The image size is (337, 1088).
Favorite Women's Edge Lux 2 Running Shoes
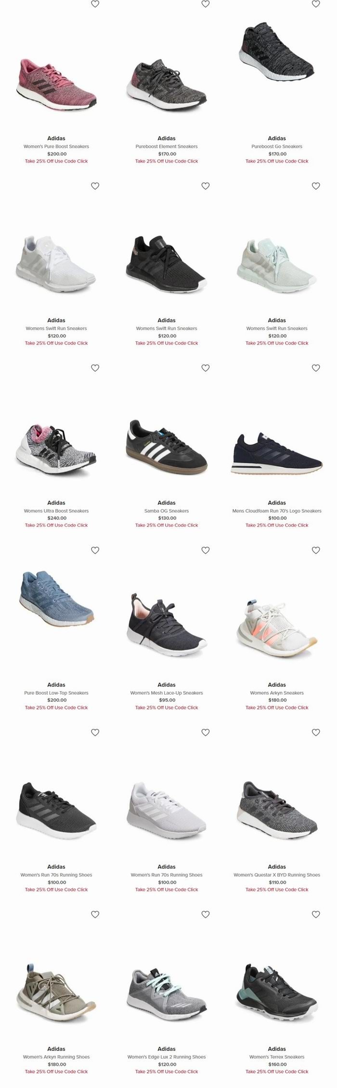coord(206,914)
